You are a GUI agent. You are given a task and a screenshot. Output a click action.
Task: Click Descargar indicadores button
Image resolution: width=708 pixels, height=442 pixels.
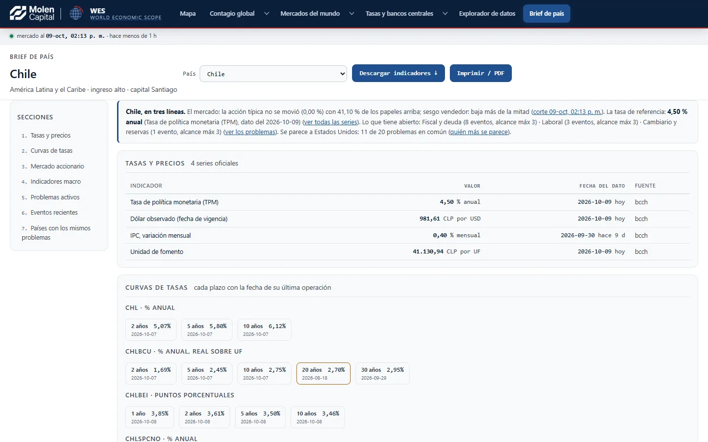[x=398, y=73]
